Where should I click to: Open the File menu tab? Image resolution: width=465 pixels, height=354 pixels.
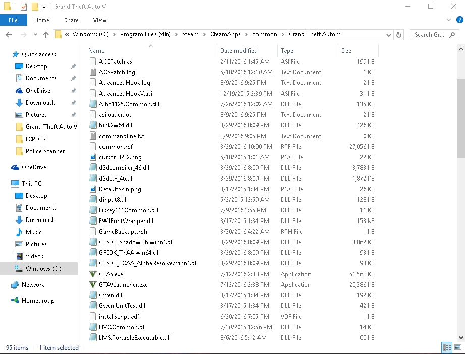(13, 20)
